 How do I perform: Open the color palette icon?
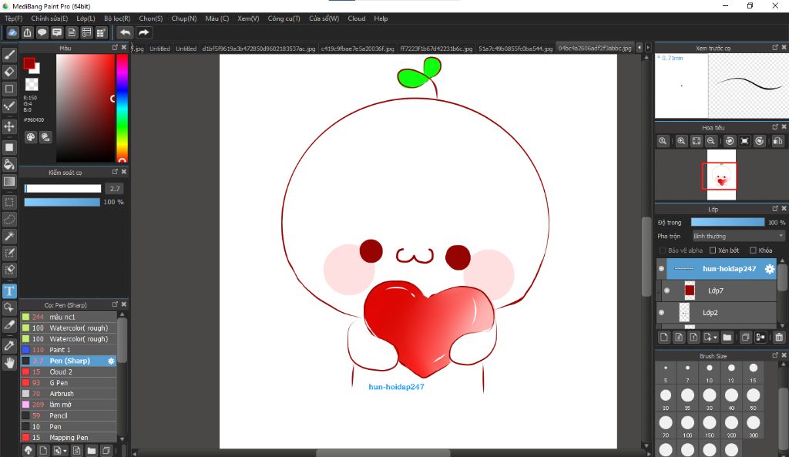31,137
